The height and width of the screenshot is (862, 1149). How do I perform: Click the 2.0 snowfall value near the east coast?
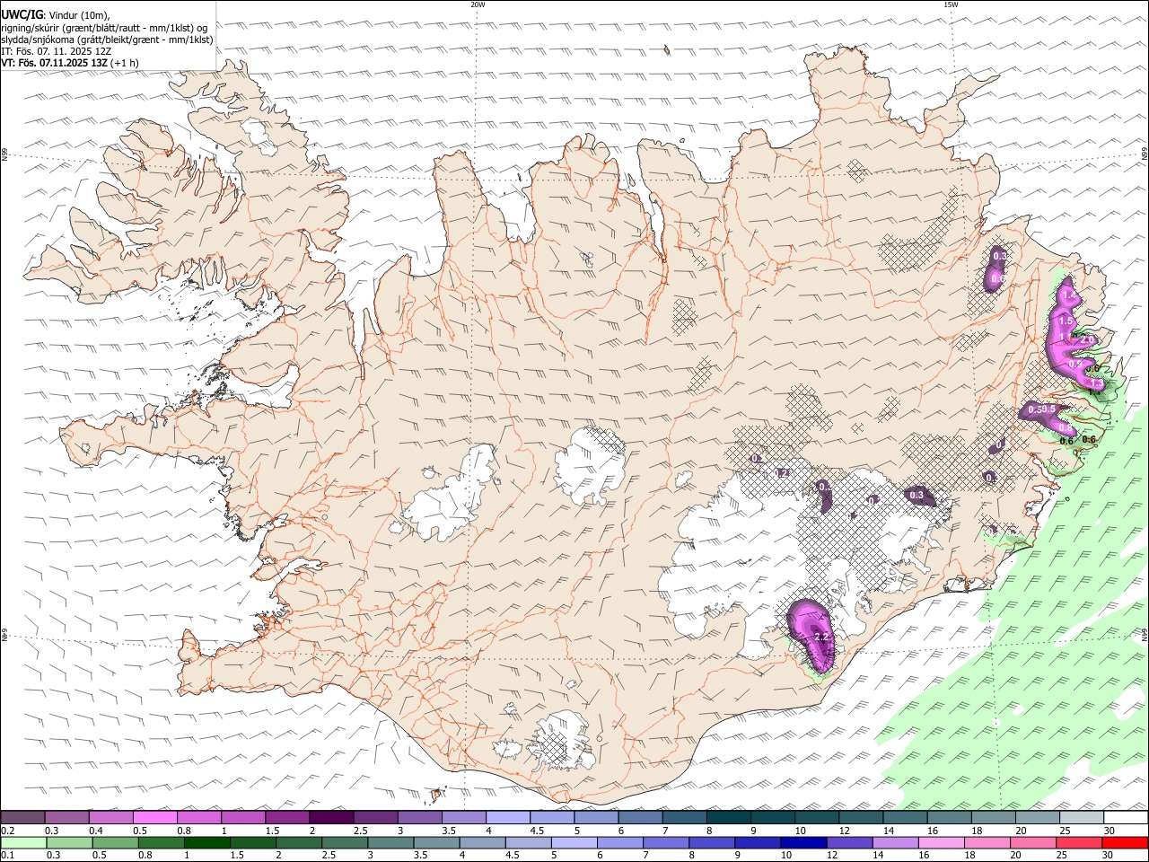(x=1085, y=340)
